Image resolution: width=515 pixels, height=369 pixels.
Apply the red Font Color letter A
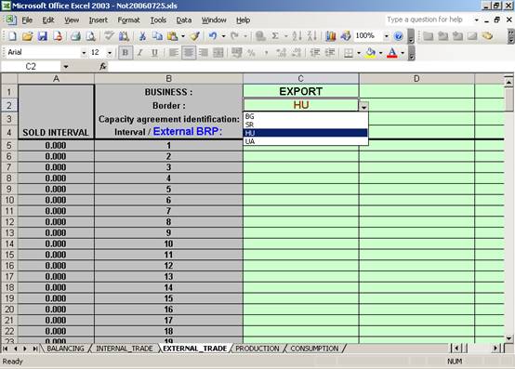coord(392,53)
